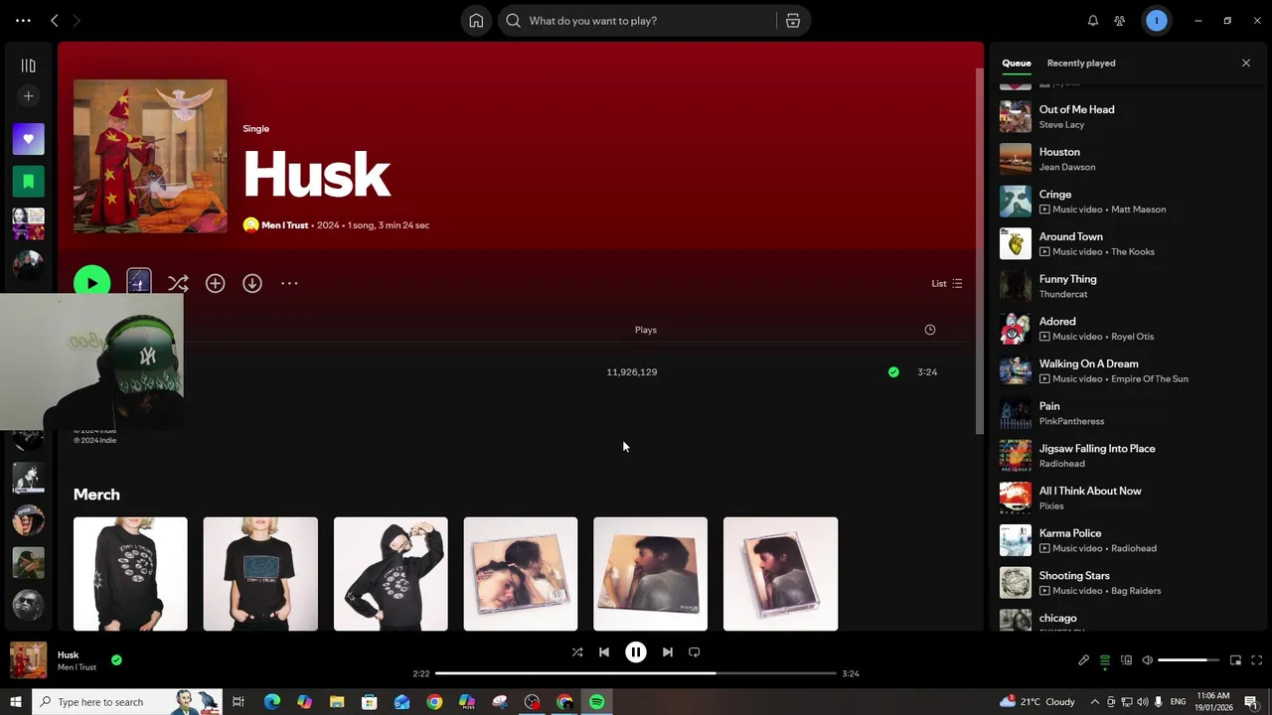
Task: Open the merch black t-shirt item
Action: pyautogui.click(x=260, y=574)
